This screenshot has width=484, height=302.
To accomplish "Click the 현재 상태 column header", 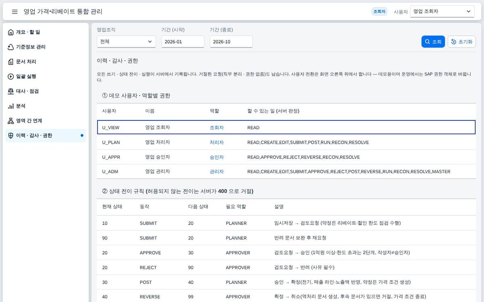I will coord(112,207).
